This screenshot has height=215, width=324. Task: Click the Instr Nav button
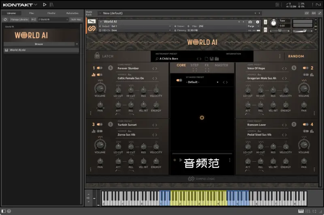[76, 19]
